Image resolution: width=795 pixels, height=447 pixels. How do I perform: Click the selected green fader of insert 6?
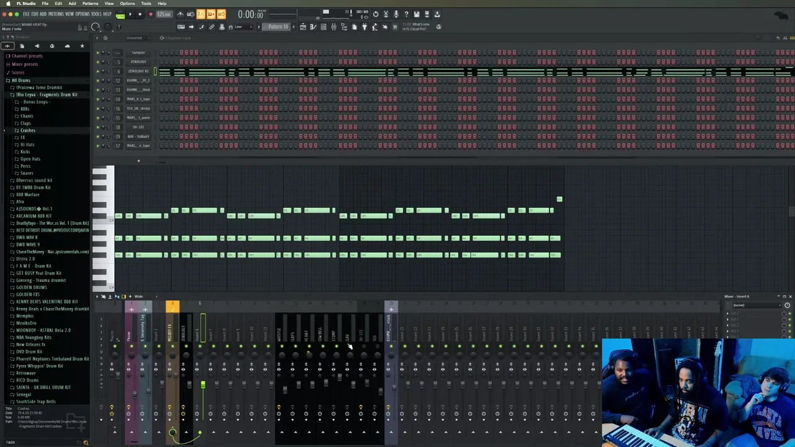(x=202, y=386)
